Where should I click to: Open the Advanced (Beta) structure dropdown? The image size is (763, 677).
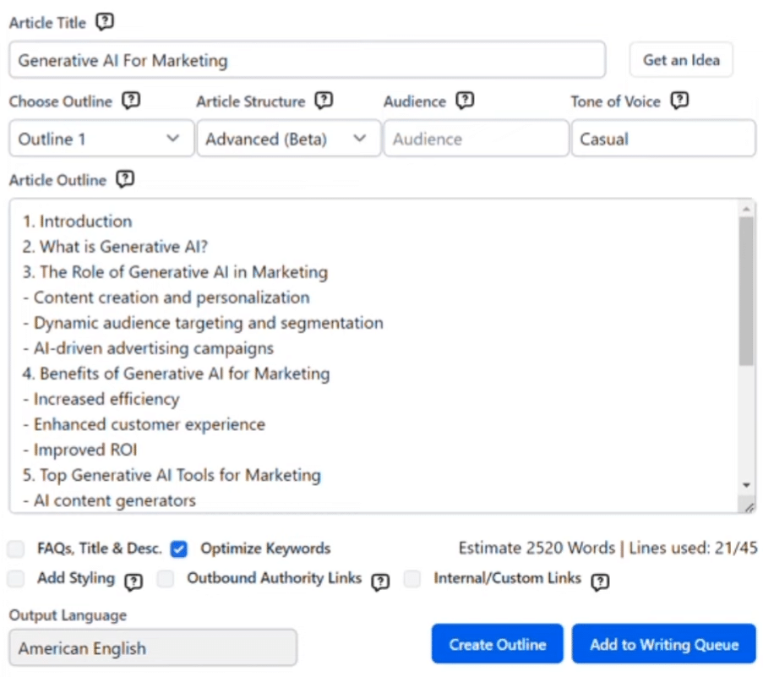click(x=289, y=139)
